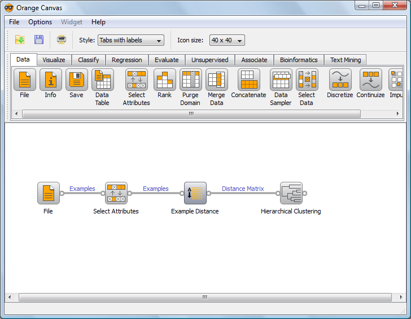The width and height of the screenshot is (411, 319).
Task: Click the save schema floppy icon
Action: pyautogui.click(x=39, y=40)
